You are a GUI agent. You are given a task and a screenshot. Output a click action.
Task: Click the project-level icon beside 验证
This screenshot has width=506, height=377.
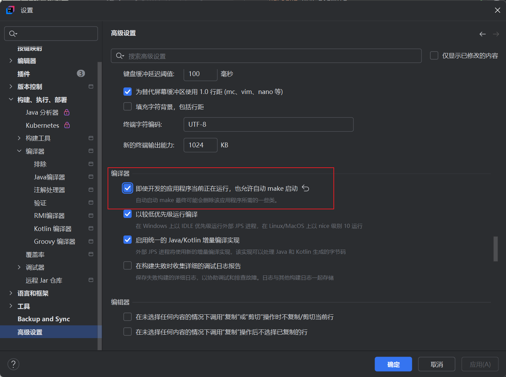(x=91, y=202)
